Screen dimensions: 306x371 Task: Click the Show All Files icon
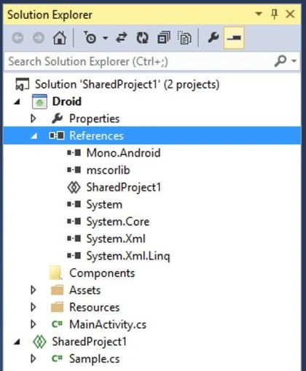point(184,38)
